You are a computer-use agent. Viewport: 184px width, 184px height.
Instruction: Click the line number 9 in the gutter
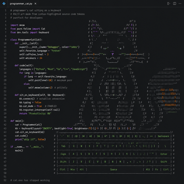5,40
